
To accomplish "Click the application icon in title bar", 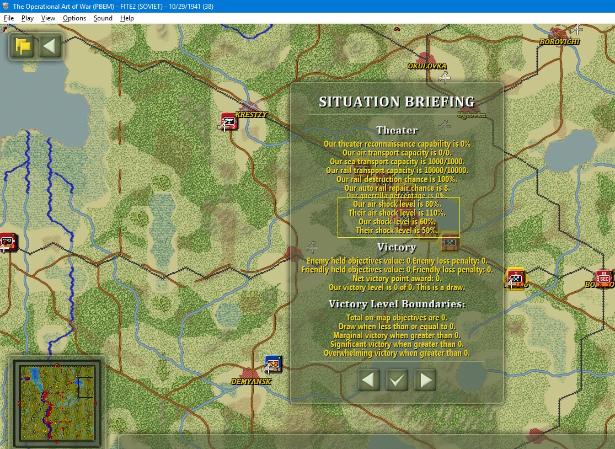I will point(6,6).
